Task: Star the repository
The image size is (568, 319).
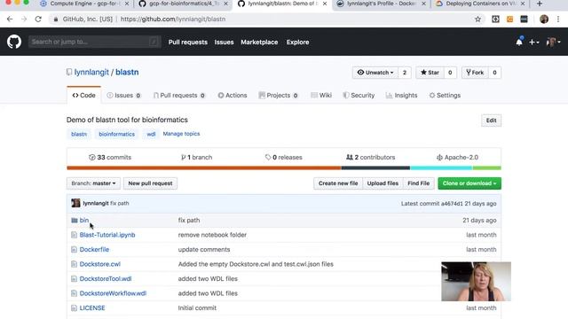Action: 430,73
